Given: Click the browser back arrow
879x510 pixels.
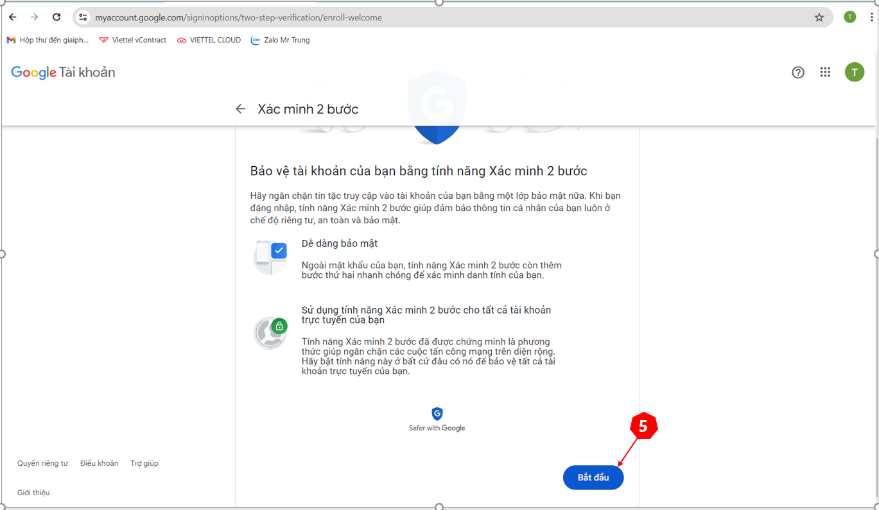Looking at the screenshot, I should coord(13,17).
